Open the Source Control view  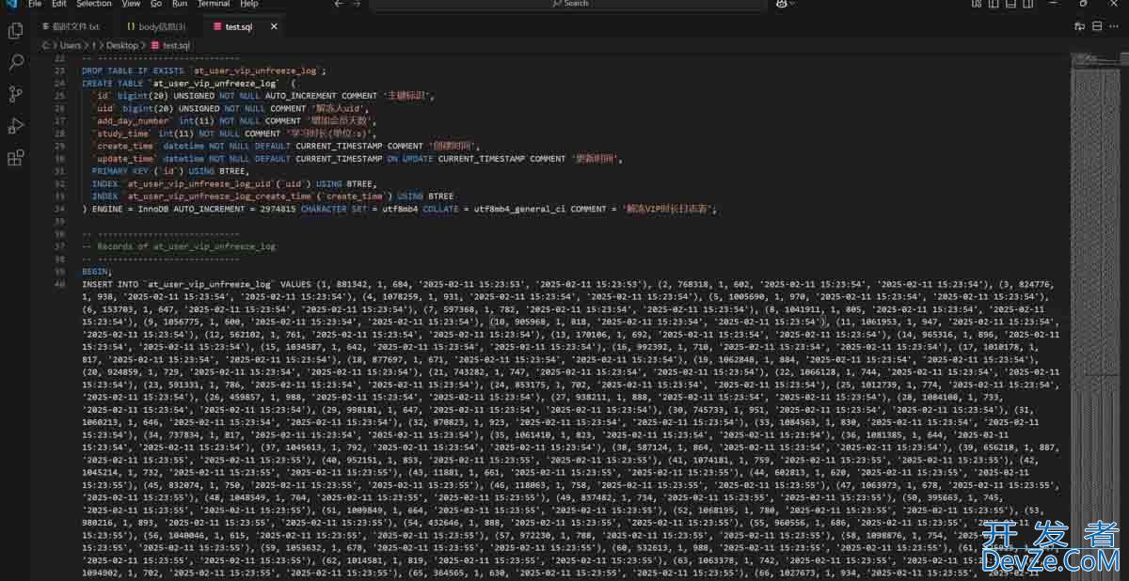point(15,94)
